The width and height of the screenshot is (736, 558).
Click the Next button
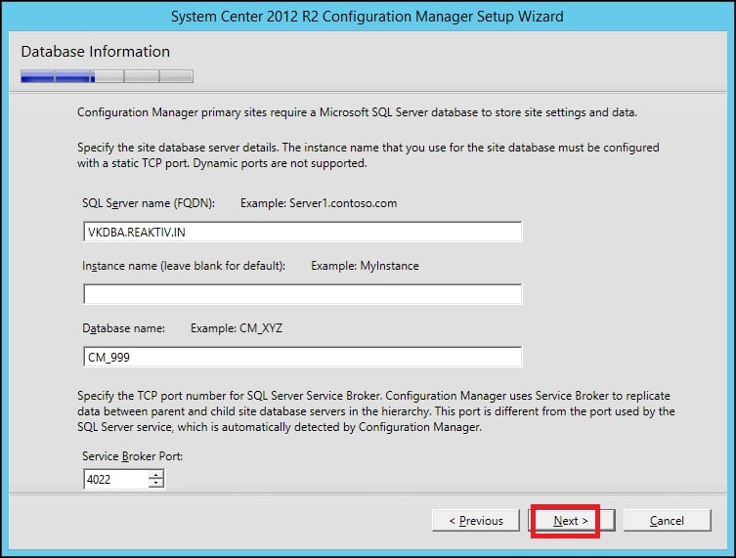coord(571,521)
